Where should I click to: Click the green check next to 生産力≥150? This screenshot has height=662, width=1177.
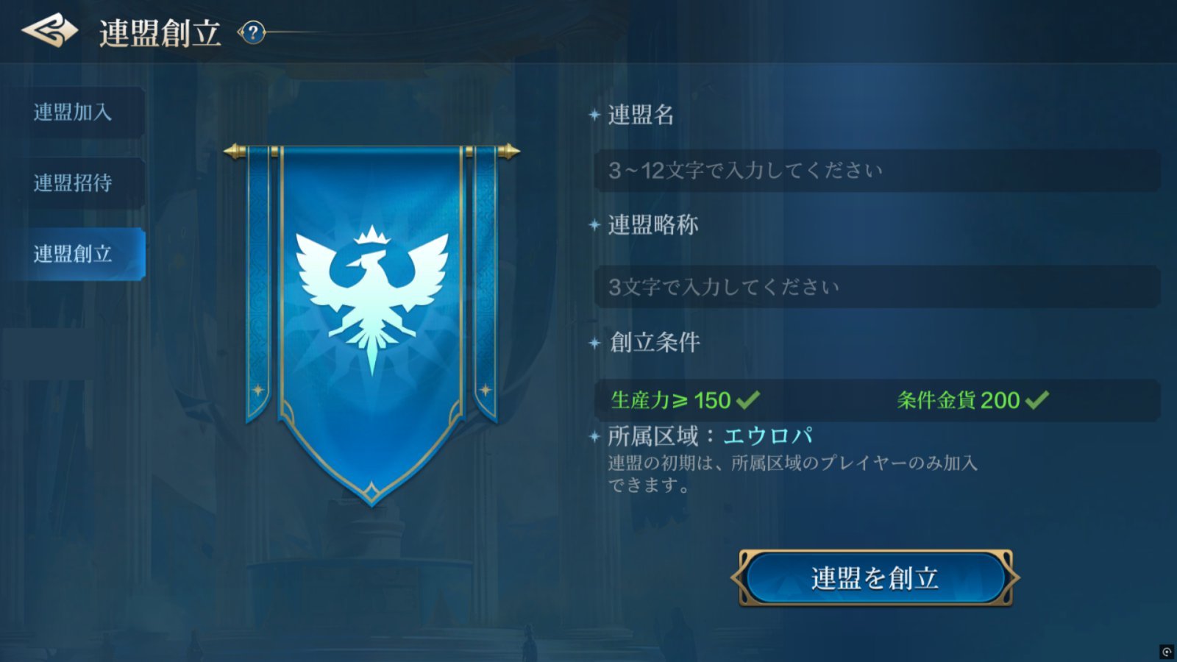click(748, 400)
